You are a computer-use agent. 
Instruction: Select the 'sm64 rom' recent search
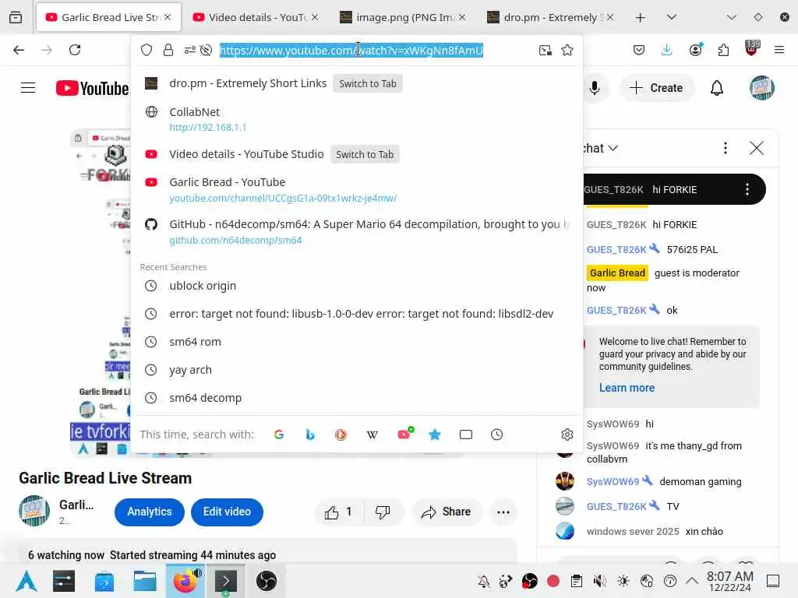[x=356, y=342]
